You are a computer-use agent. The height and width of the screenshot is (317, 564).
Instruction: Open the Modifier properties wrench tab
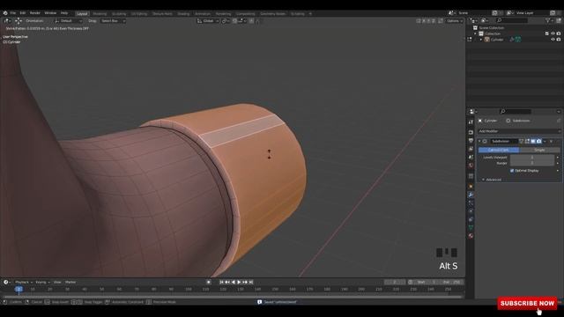[471, 195]
